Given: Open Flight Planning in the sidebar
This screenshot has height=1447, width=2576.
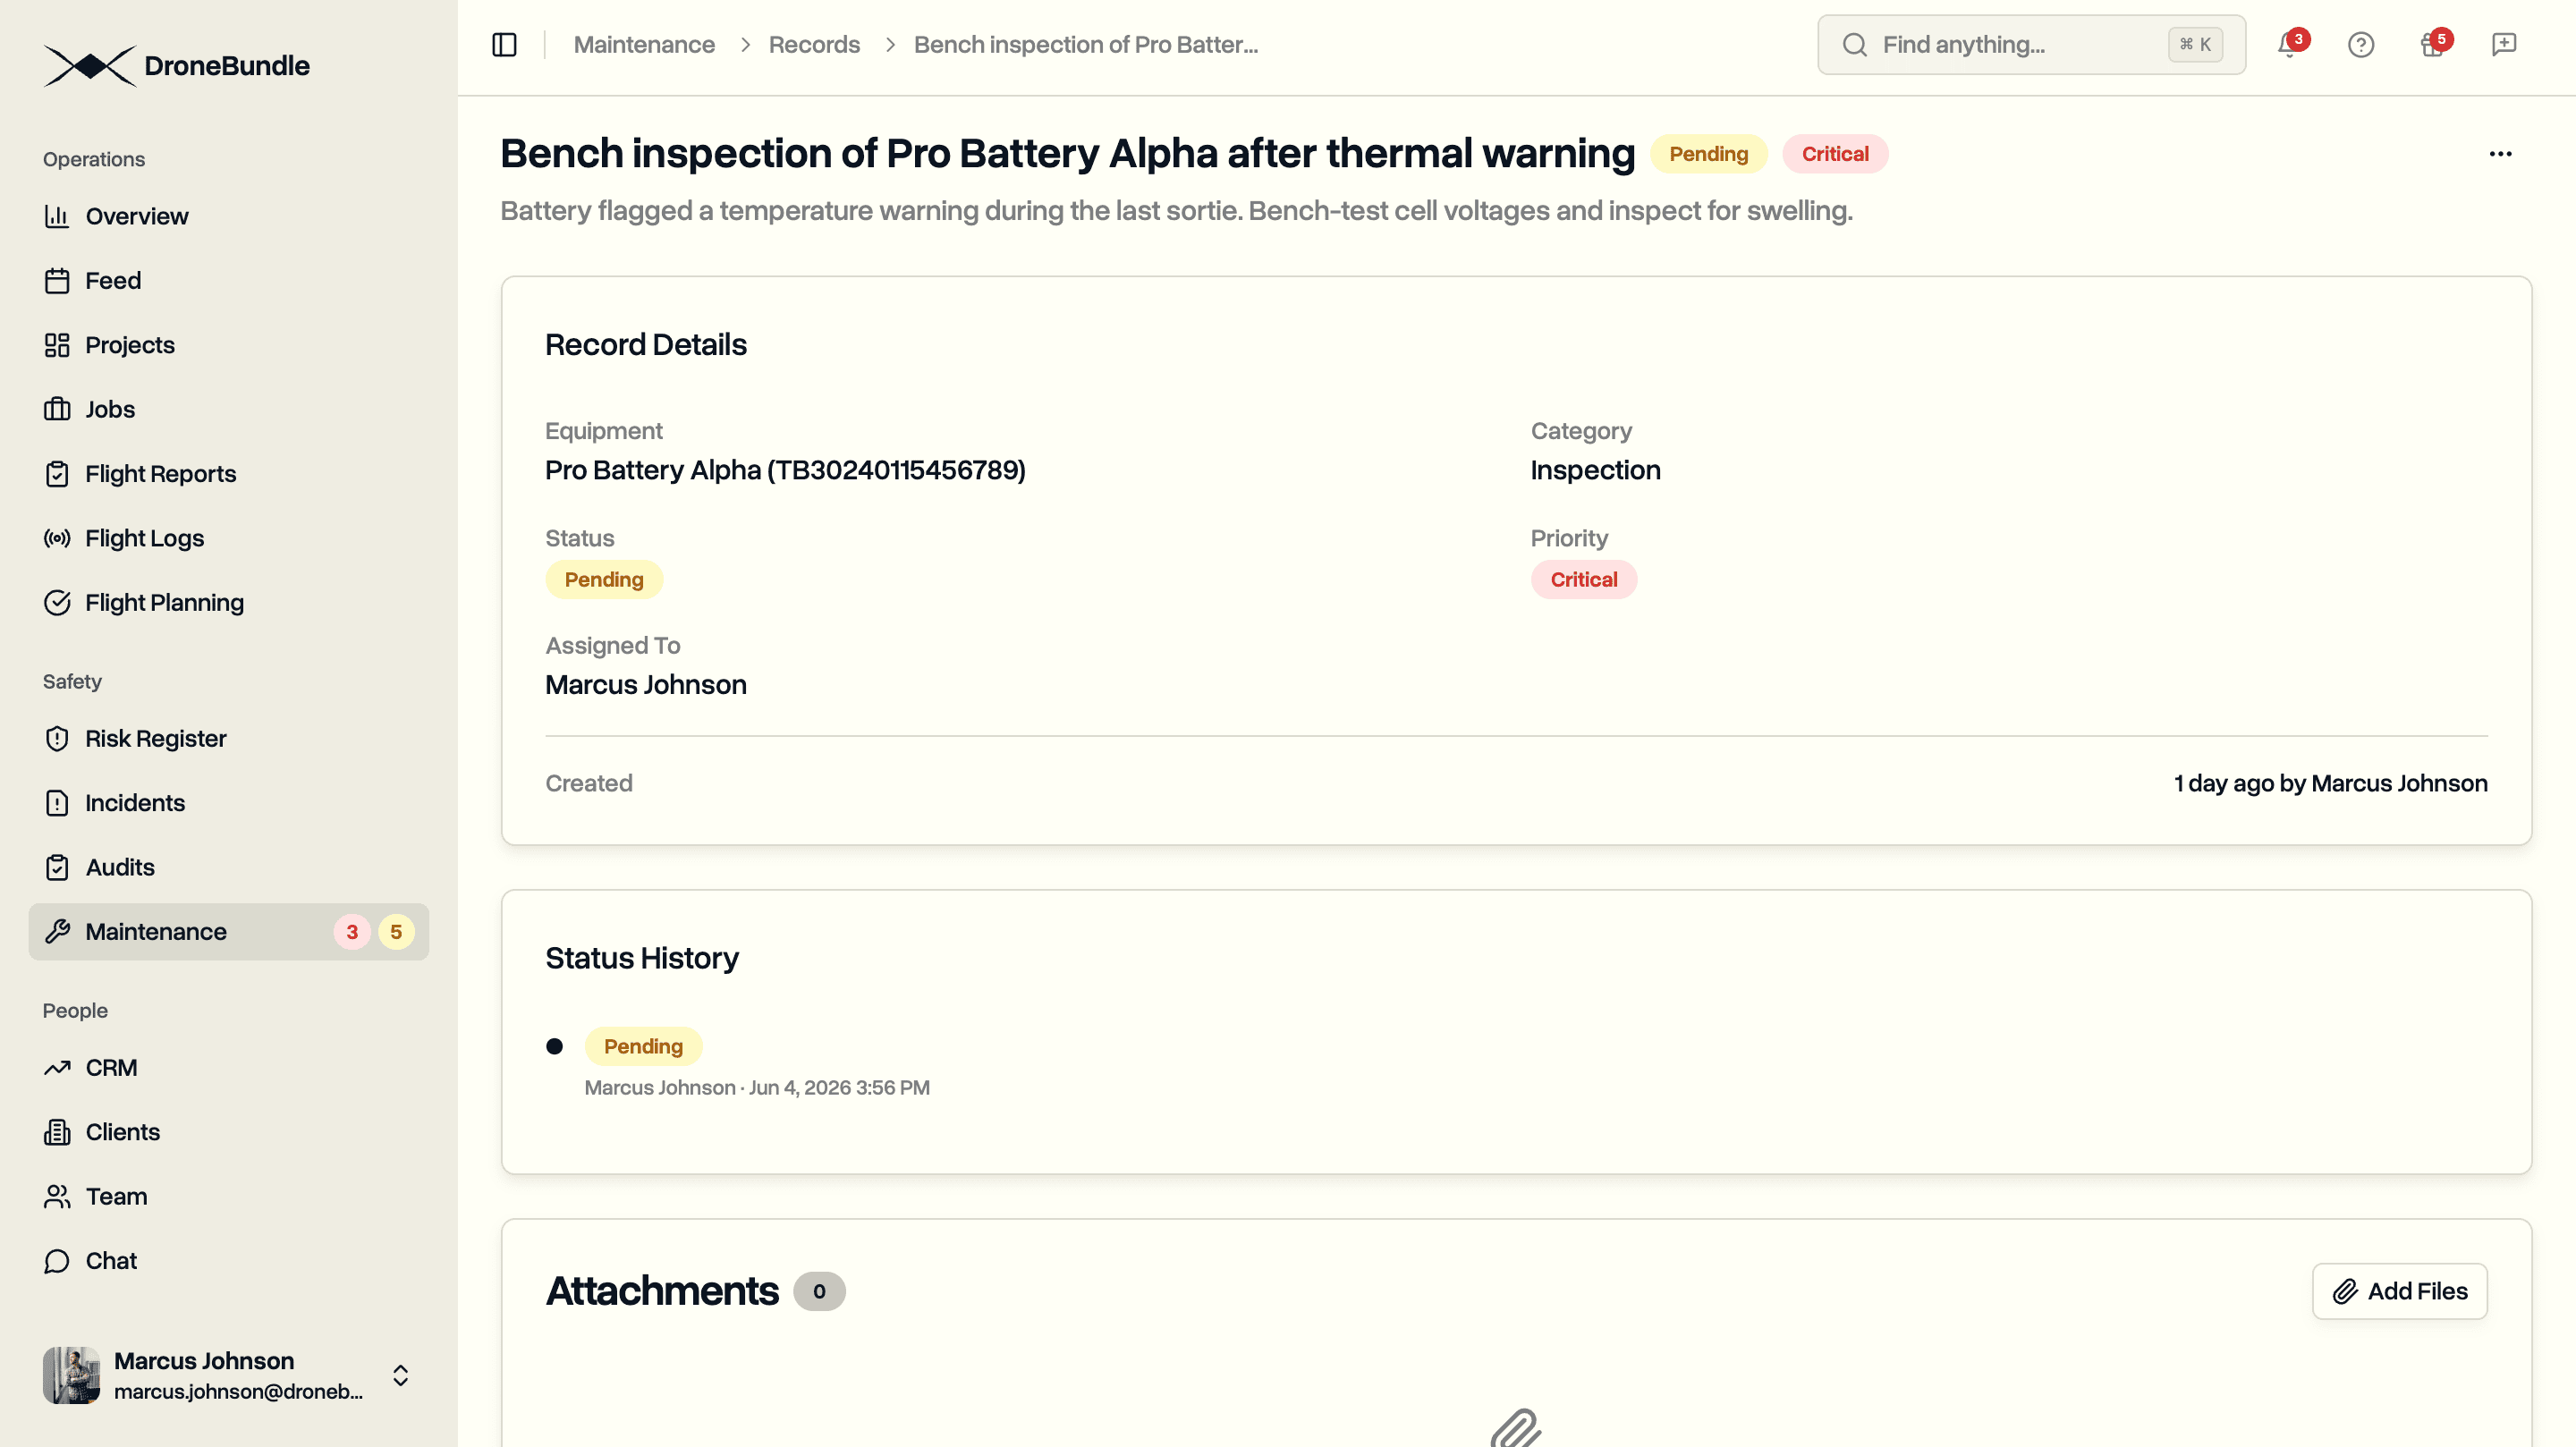Looking at the screenshot, I should [228, 603].
